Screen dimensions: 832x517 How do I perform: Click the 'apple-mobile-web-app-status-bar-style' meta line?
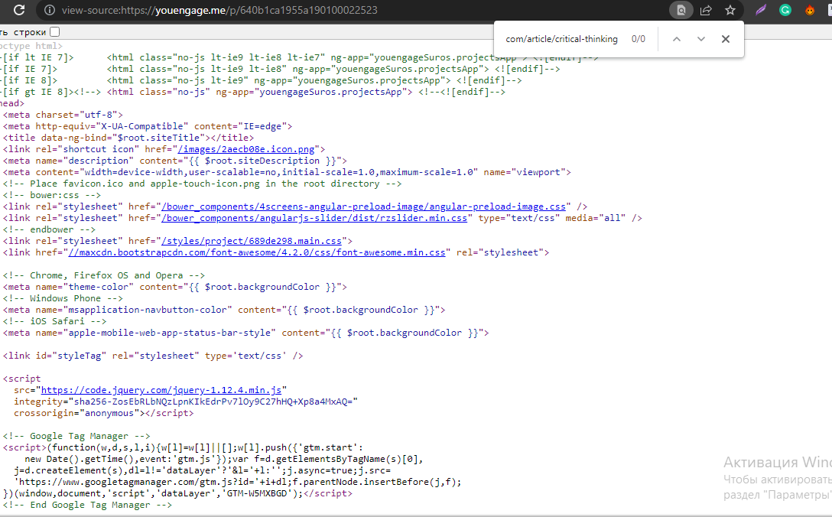(x=245, y=333)
